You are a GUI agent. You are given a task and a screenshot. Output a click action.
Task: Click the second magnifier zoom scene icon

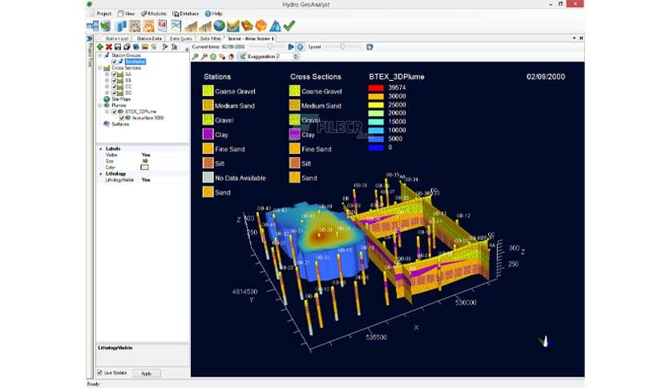[204, 56]
